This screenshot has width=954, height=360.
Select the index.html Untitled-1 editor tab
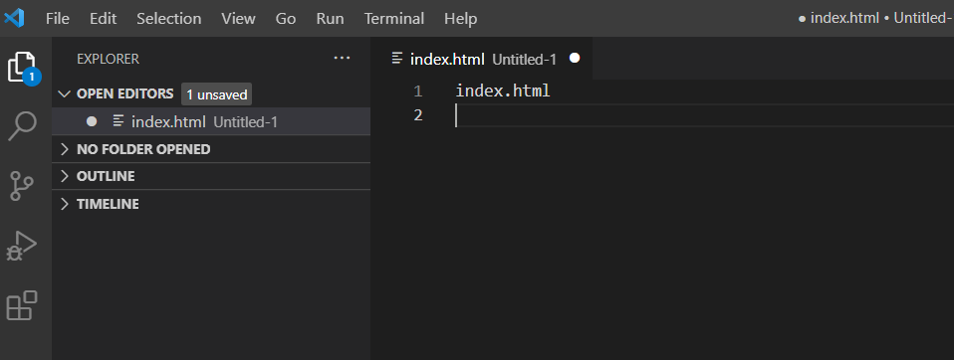tap(481, 59)
